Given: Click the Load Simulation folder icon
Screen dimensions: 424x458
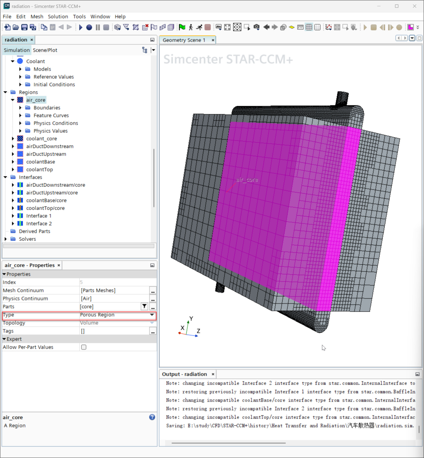Looking at the screenshot, I should click(16, 27).
